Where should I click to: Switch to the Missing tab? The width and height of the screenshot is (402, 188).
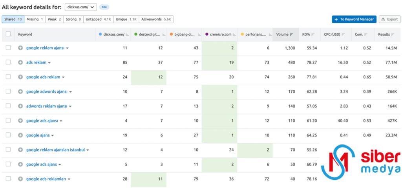[35, 19]
